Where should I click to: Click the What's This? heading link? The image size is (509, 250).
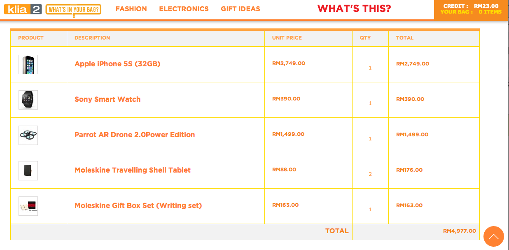354,9
